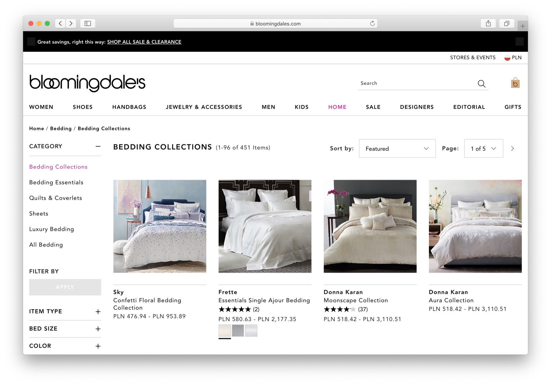
Task: Open the SALE menu item
Action: pyautogui.click(x=373, y=107)
